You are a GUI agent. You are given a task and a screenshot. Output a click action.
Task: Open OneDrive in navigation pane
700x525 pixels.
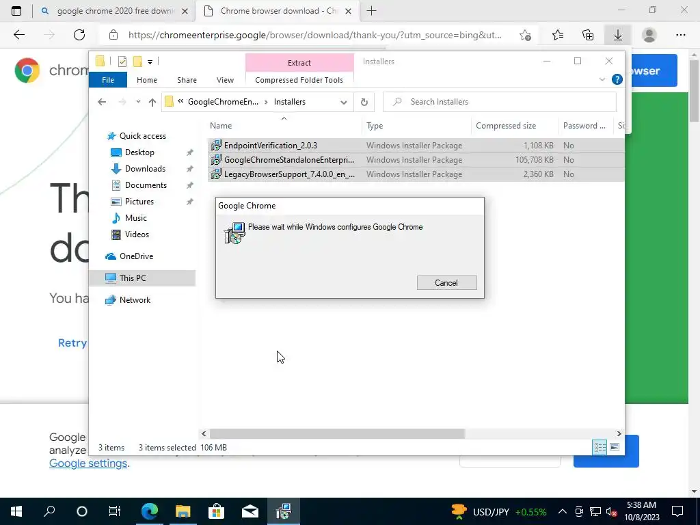point(136,256)
